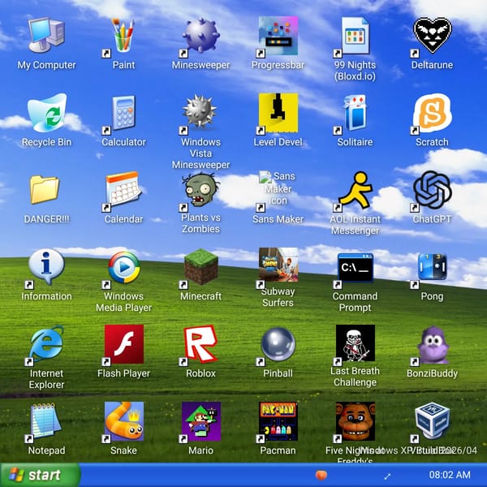Launch the purple BonziBuddy gorilla
The height and width of the screenshot is (487, 487).
coord(433,345)
